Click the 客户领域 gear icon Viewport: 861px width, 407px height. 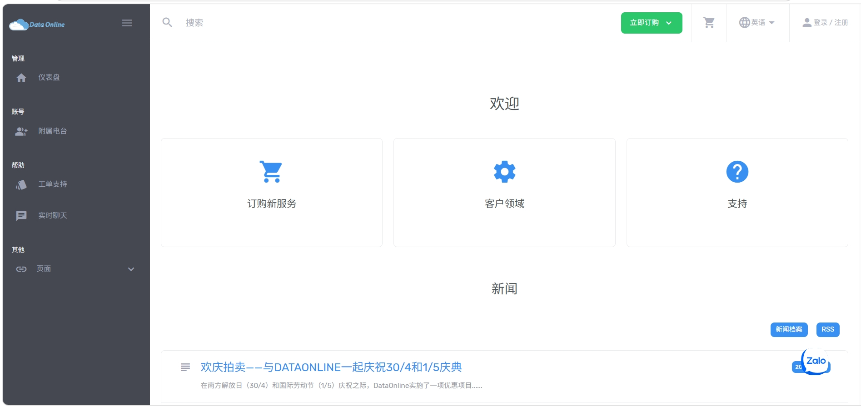coord(504,172)
